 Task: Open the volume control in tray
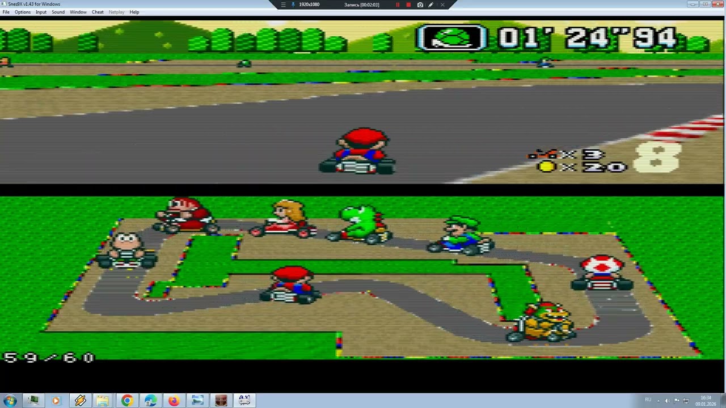click(x=667, y=401)
